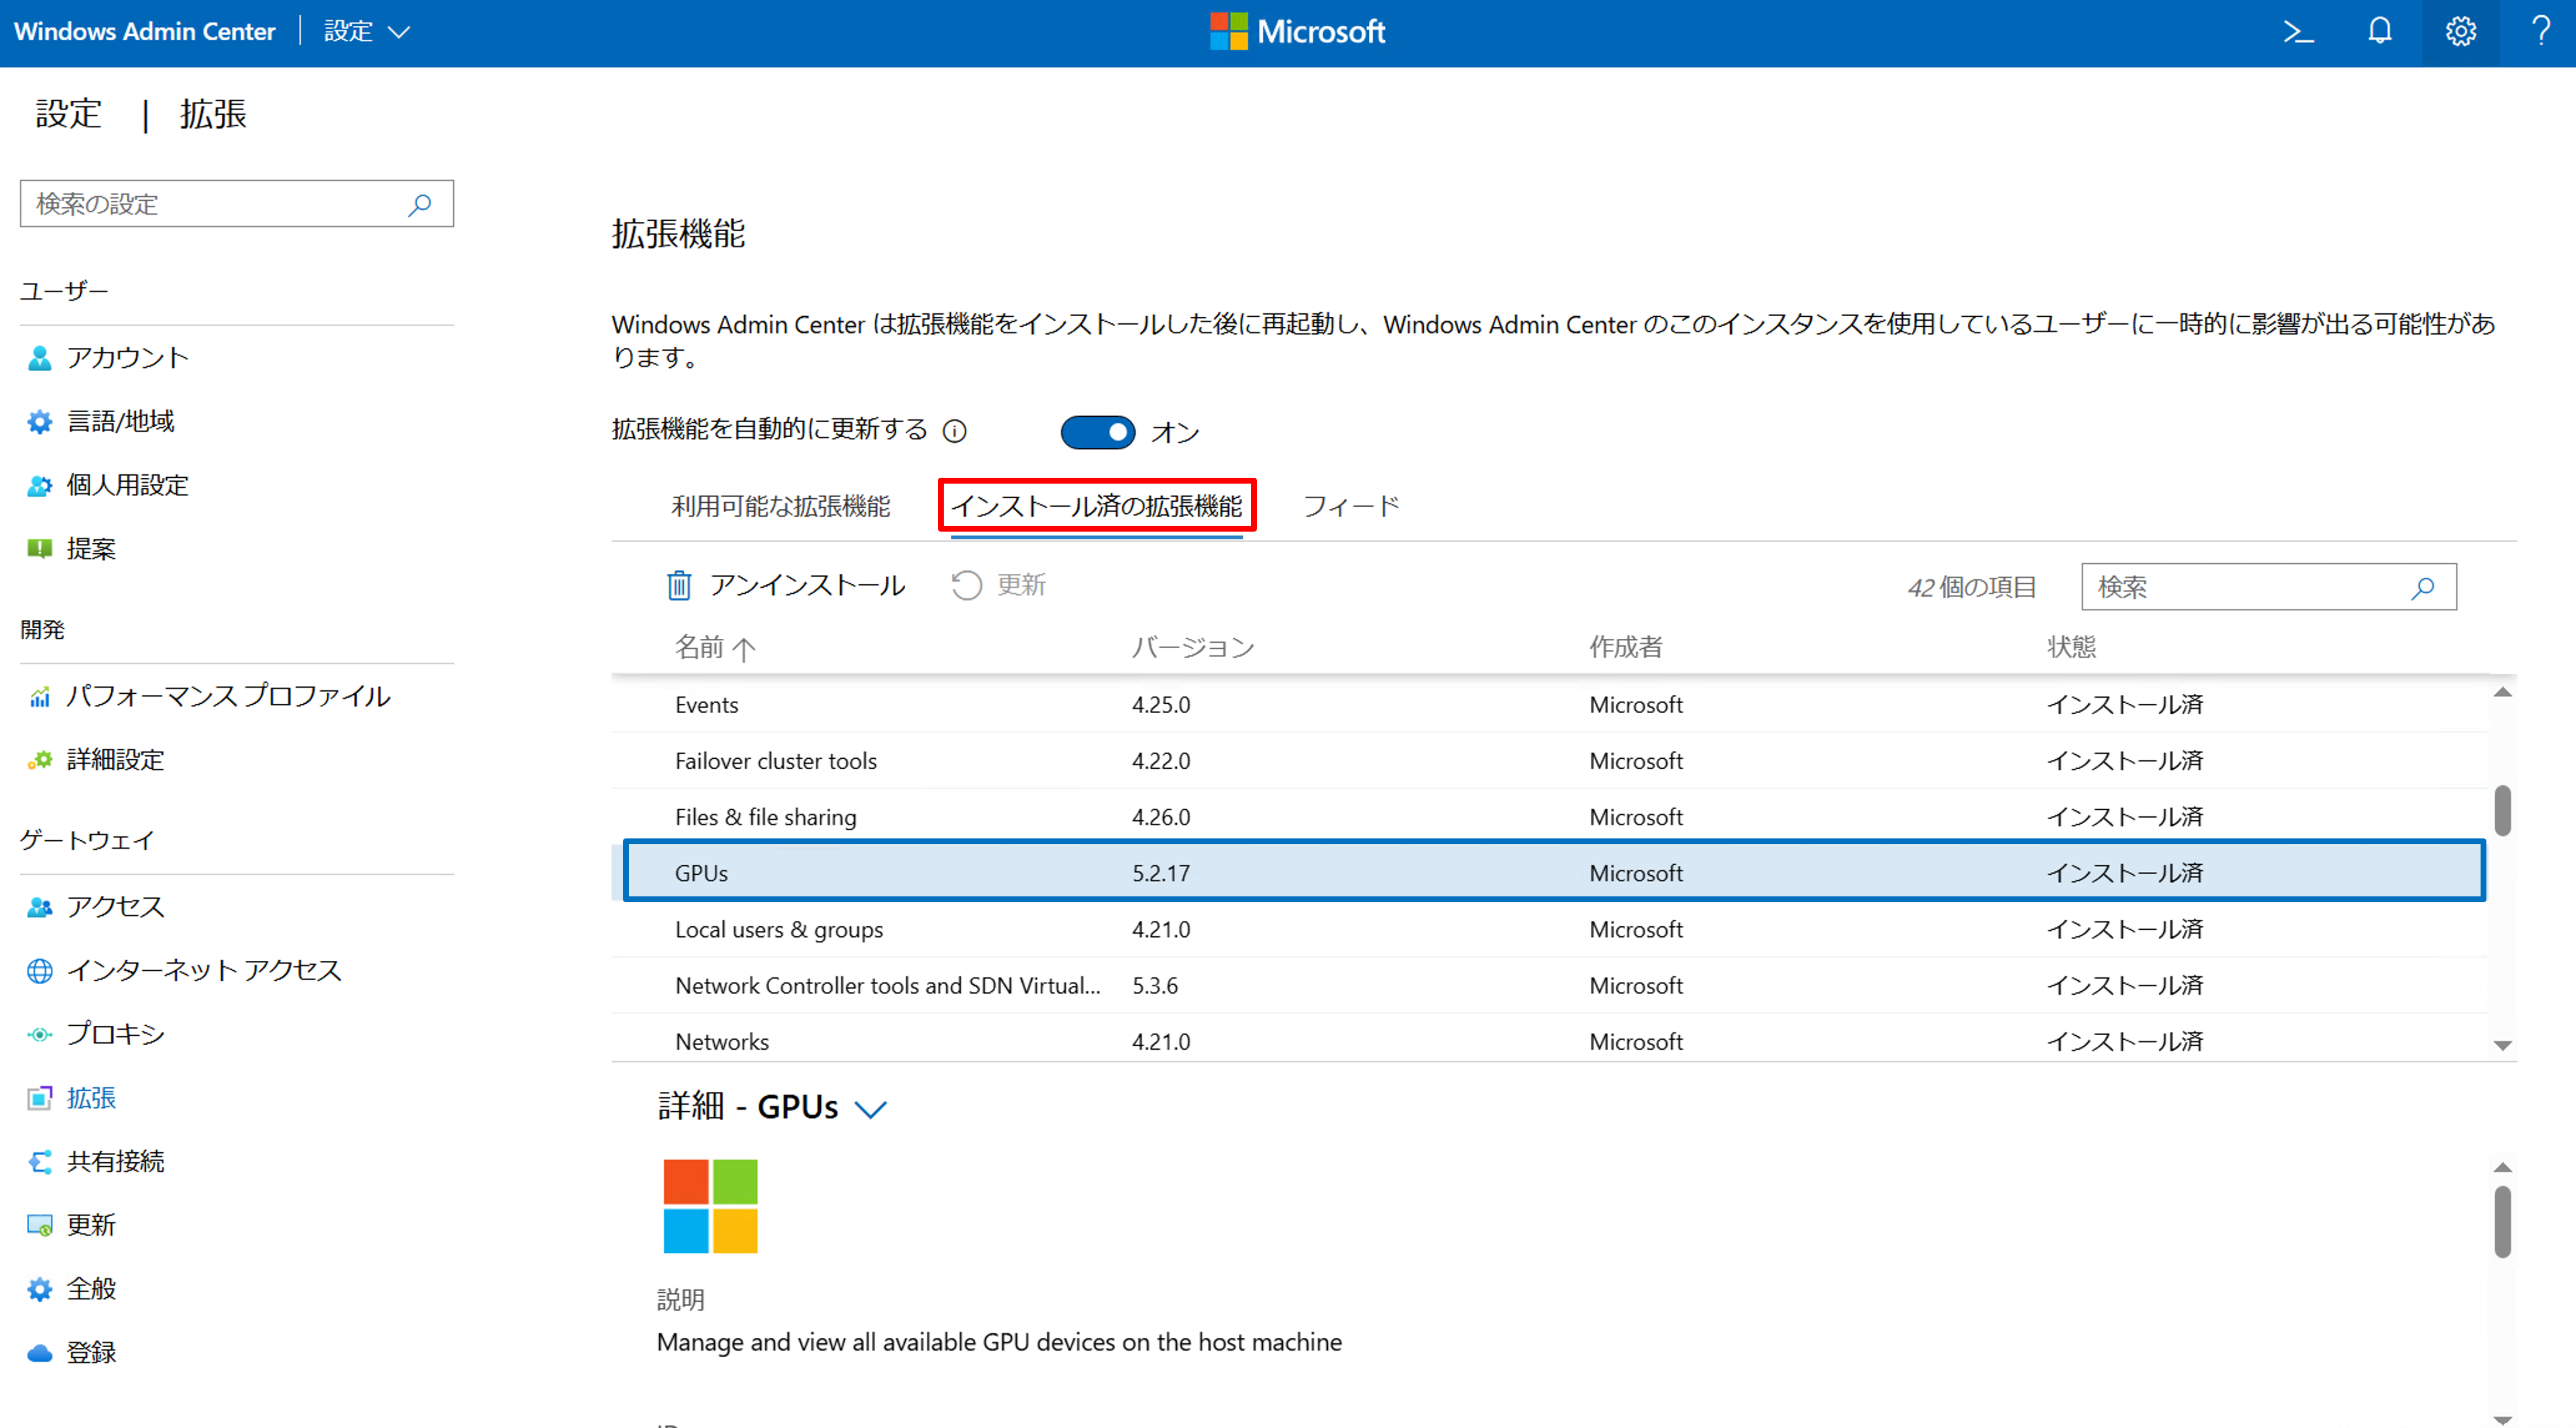Viewport: 2576px width, 1428px height.
Task: Open the notifications bell icon
Action: [2380, 32]
